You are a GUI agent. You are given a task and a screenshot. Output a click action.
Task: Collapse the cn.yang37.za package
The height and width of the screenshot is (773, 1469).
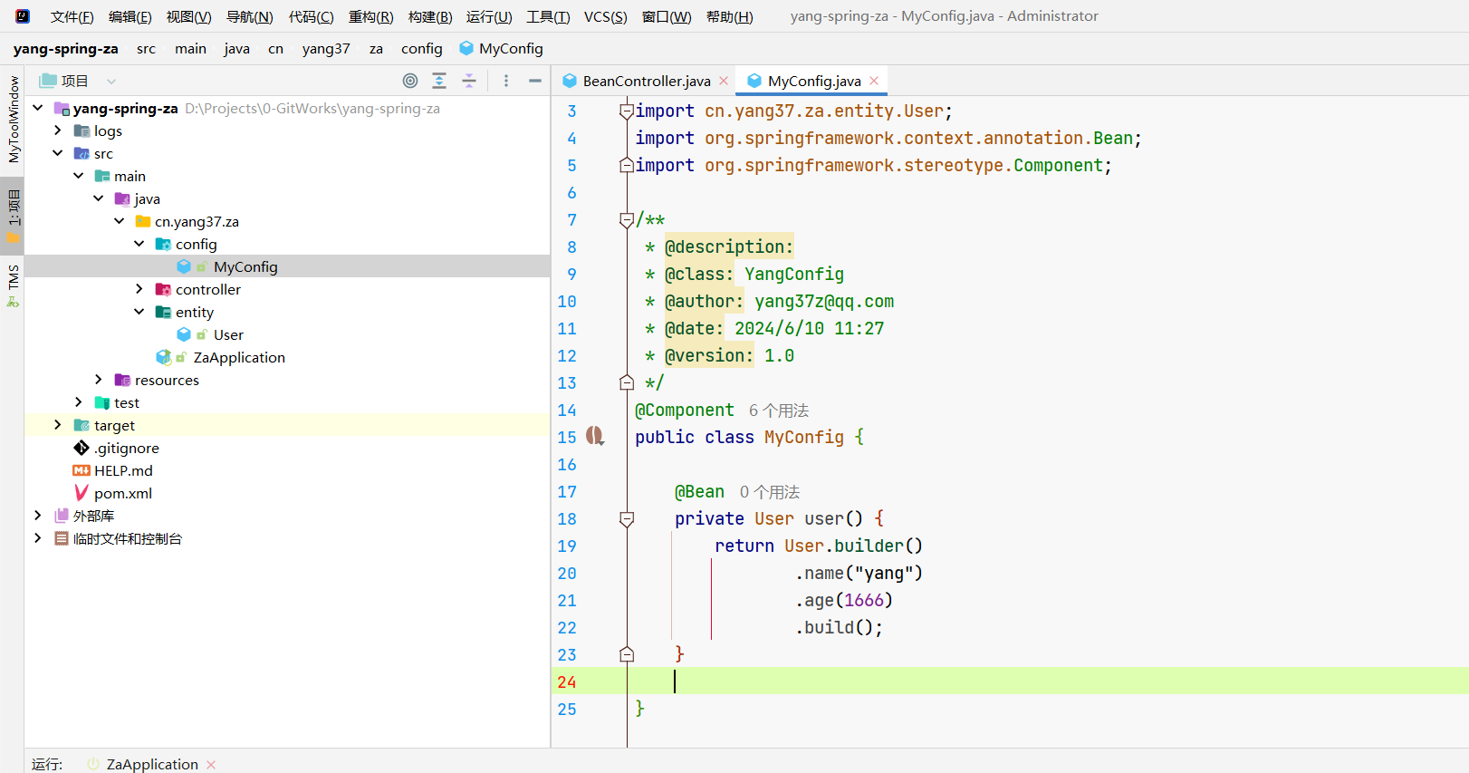point(119,221)
